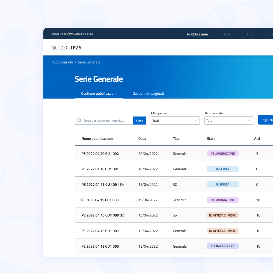Click the plus icon on the blue button
This screenshot has height=273, width=273.
click(x=265, y=120)
